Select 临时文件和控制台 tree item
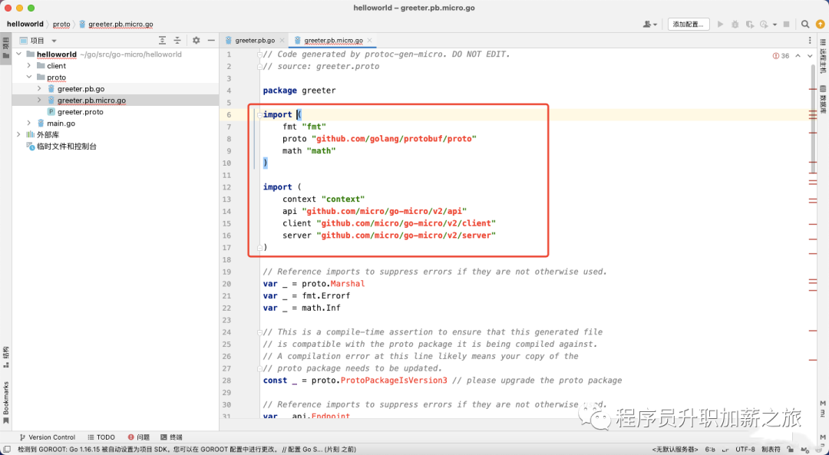This screenshot has width=829, height=455. tap(67, 147)
